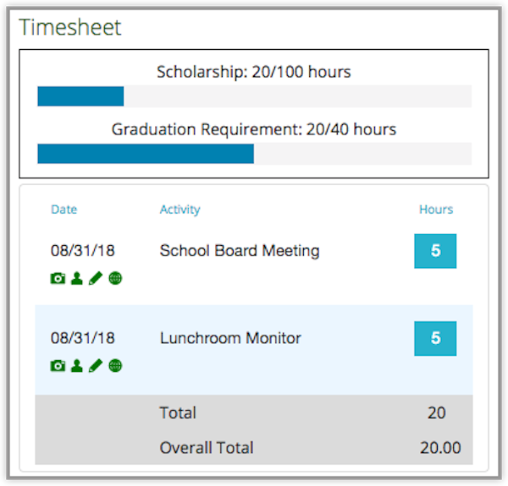Click the Timesheet heading
Image resolution: width=508 pixels, height=486 pixels.
pyautogui.click(x=70, y=28)
